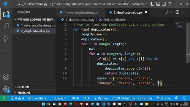Change encoding via UTF-8 status item
Viewport: 190px width, 107px height.
click(x=75, y=98)
